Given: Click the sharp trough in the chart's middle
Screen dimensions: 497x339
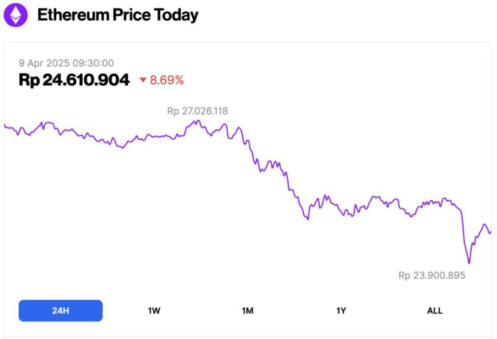Looking at the screenshot, I should point(308,219).
